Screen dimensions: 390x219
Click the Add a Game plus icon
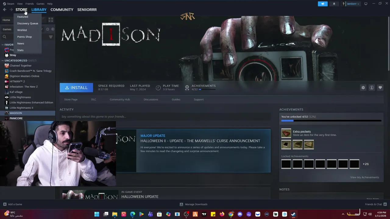[5, 204]
